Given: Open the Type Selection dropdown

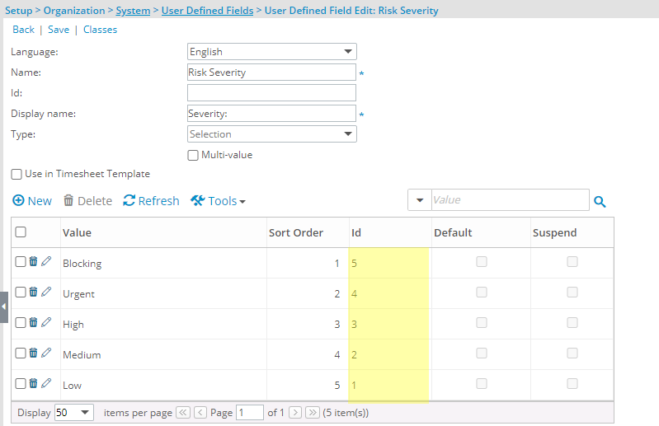Looking at the screenshot, I should pos(272,133).
